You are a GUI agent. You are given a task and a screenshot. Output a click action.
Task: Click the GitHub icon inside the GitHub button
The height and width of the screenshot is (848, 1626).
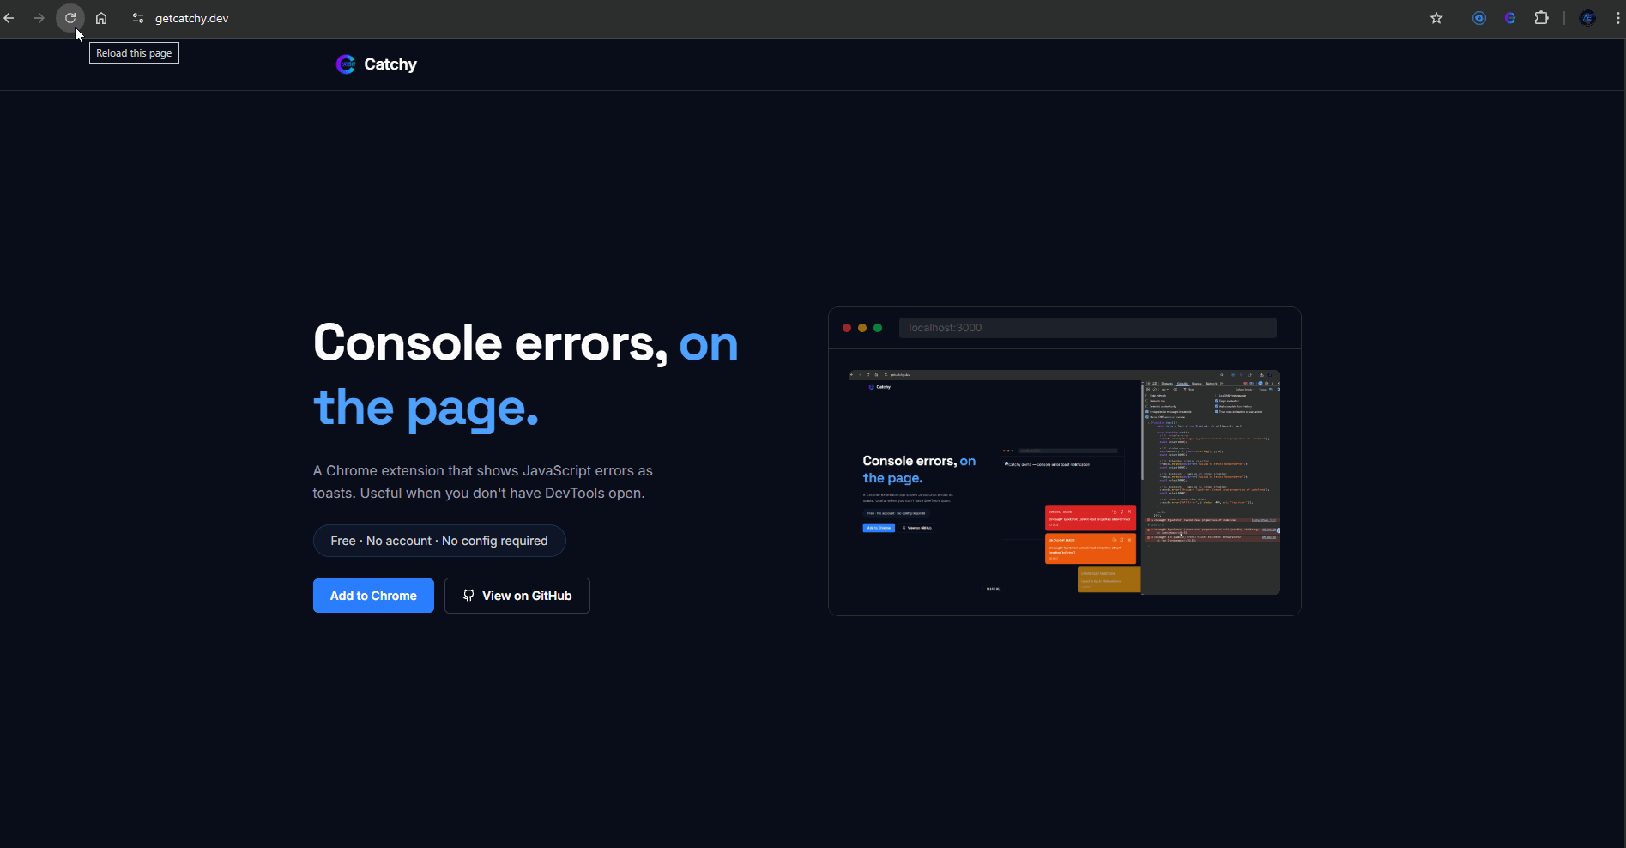pos(468,595)
